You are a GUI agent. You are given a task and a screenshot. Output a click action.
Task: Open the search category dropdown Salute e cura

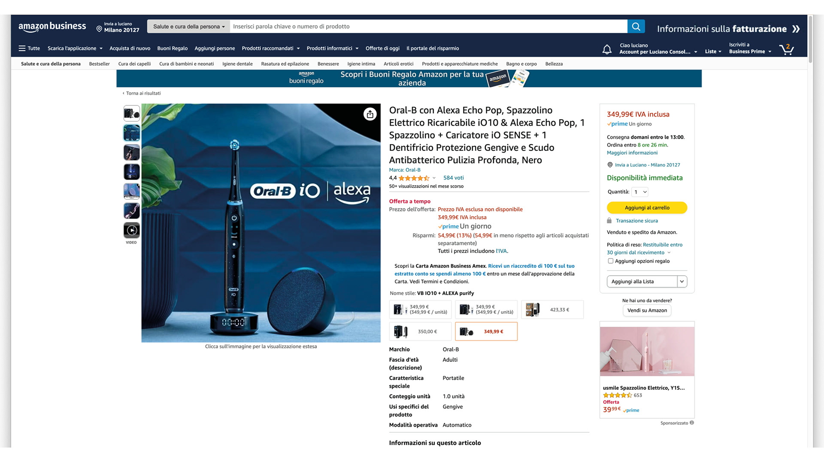pyautogui.click(x=188, y=26)
